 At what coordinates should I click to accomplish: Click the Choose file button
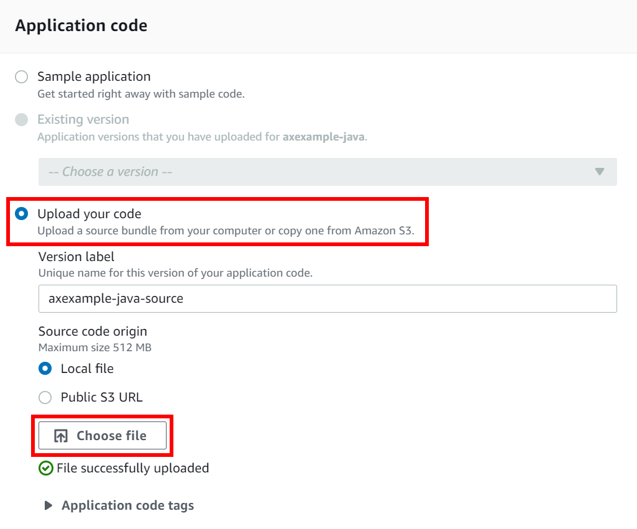pyautogui.click(x=103, y=435)
